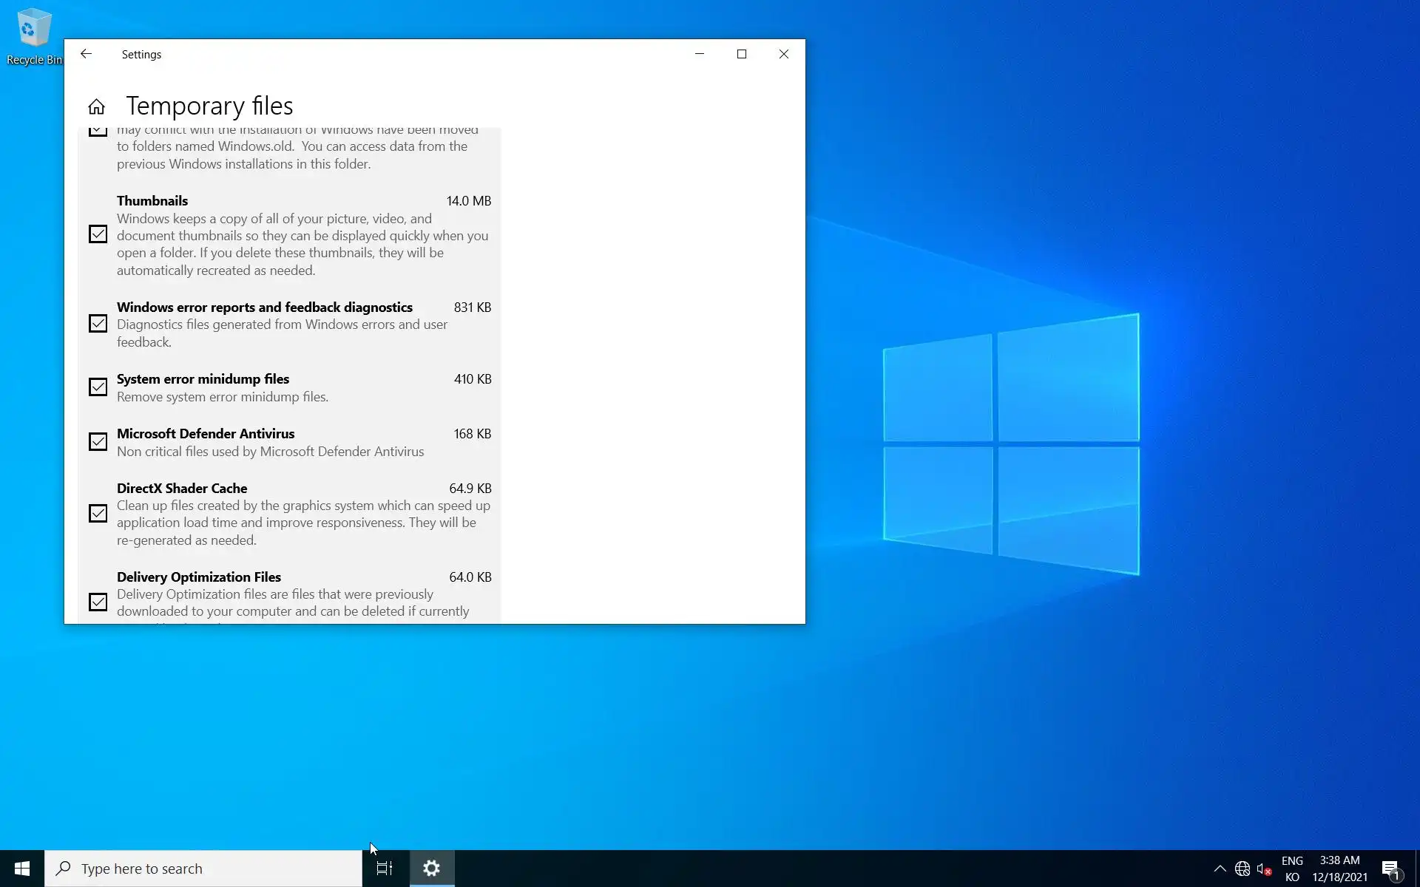1420x887 pixels.
Task: Click the ENG KO language indicator
Action: tap(1292, 869)
